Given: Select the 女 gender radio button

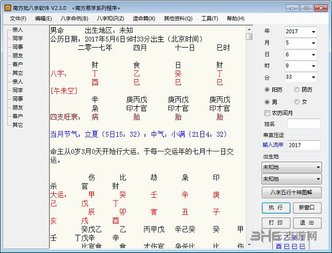Looking at the screenshot, I should point(297,102).
